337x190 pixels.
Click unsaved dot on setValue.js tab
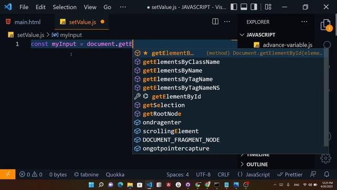click(103, 22)
